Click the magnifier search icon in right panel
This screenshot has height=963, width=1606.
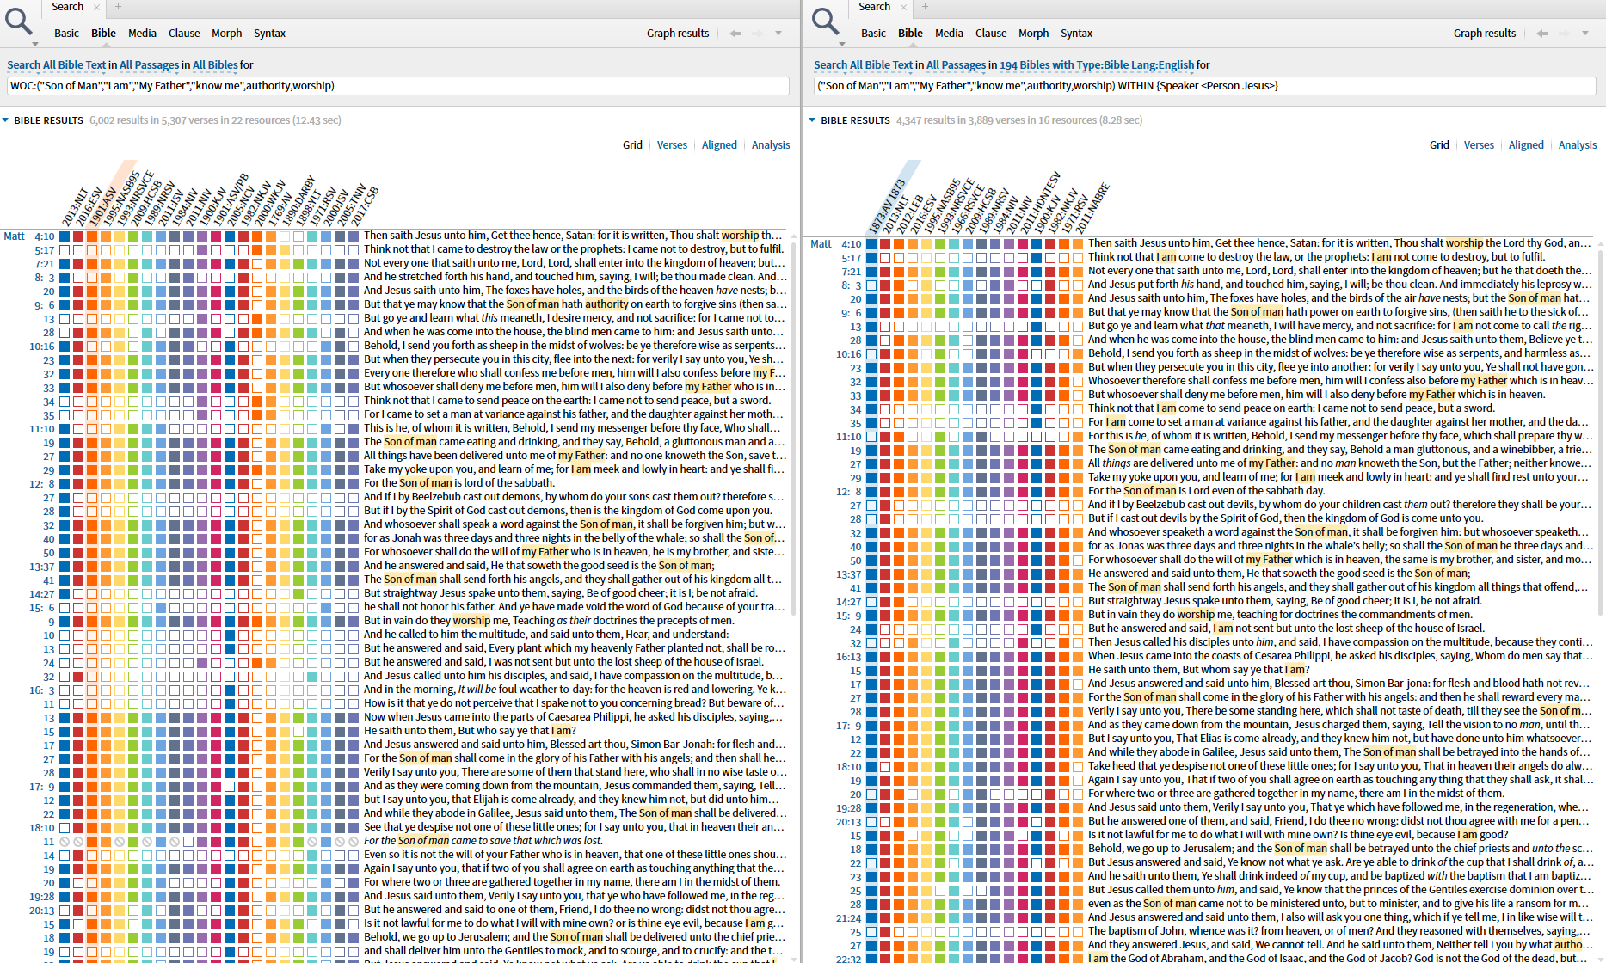click(x=825, y=21)
